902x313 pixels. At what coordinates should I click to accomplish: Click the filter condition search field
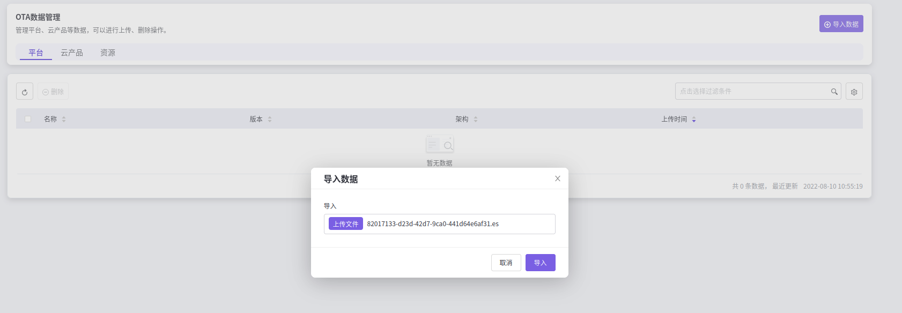tap(751, 92)
